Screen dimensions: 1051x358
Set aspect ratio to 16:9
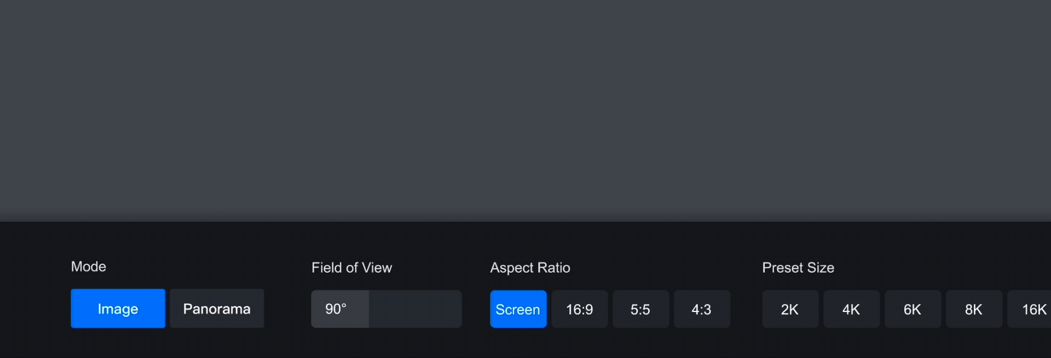(x=579, y=309)
